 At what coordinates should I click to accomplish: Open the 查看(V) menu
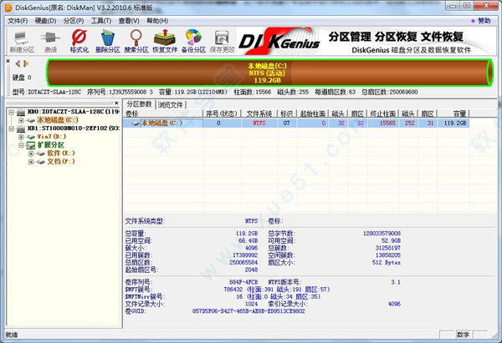(129, 21)
